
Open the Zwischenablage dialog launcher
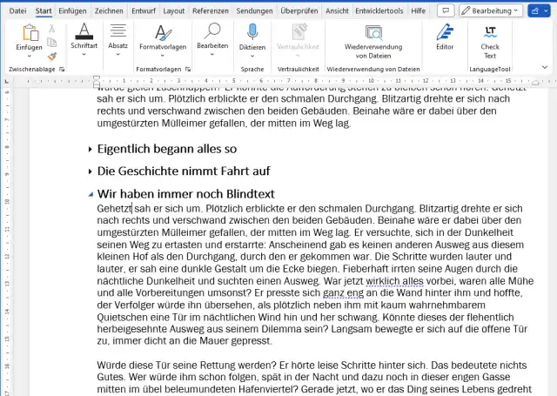point(62,68)
